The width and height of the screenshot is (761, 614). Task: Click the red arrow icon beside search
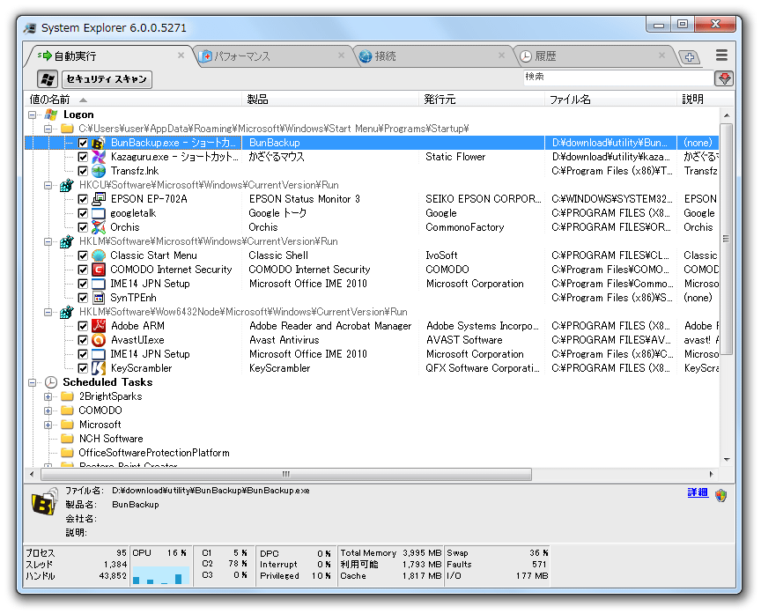tap(724, 78)
